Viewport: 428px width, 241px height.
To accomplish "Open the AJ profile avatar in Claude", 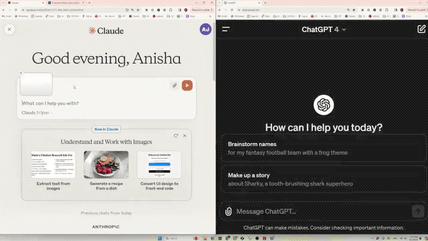I will click(x=205, y=29).
